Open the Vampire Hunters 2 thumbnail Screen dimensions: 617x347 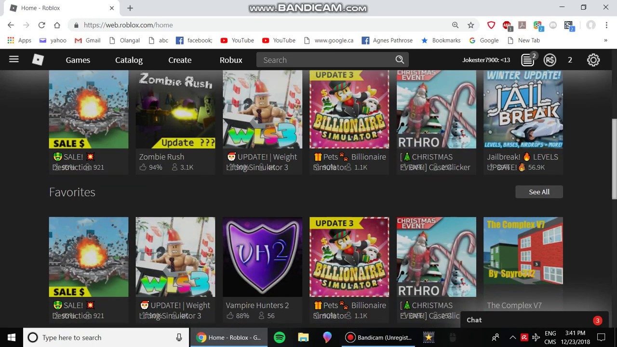pos(262,257)
